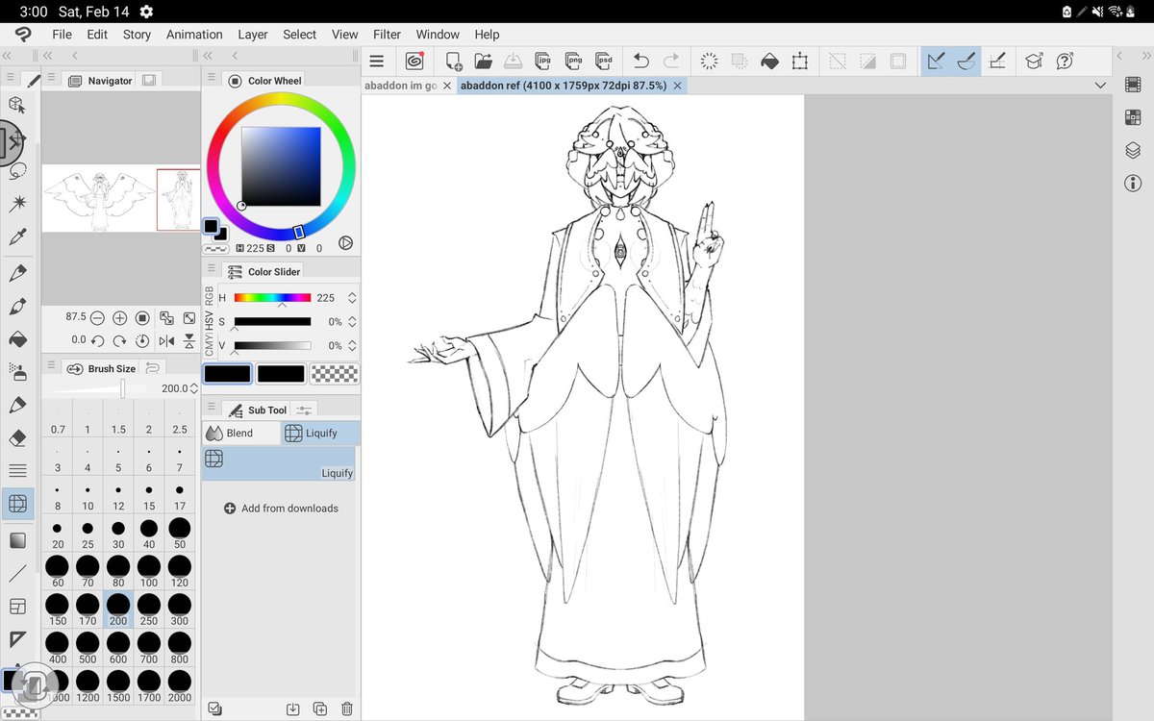
Task: Select the Auto select magic wand tool
Action: click(x=16, y=204)
